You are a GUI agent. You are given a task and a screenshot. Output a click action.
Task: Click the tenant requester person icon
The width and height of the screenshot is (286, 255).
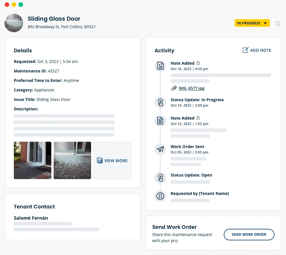160,196
